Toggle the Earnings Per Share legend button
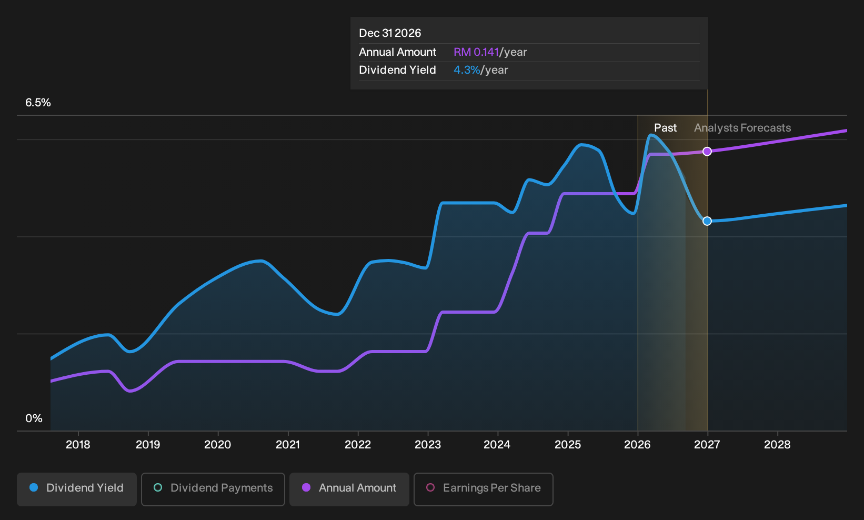 (484, 489)
